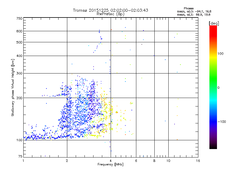The height and width of the screenshot is (175, 233).
Task: Click the x-axis tick label '10'
Action: [168, 161]
